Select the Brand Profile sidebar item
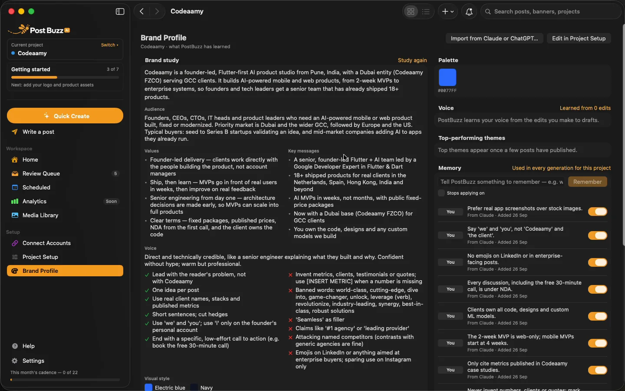 tap(65, 271)
